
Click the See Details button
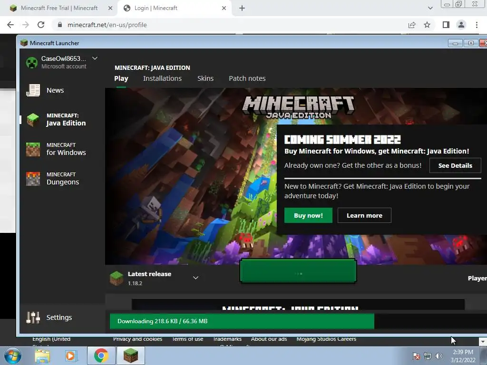(x=455, y=165)
